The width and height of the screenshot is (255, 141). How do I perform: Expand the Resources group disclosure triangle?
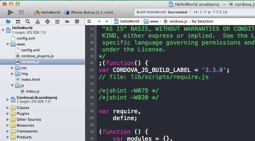(x=8, y=125)
